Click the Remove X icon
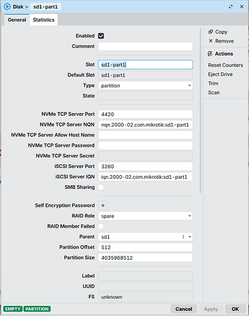Image resolution: width=249 pixels, height=316 pixels. point(210,41)
